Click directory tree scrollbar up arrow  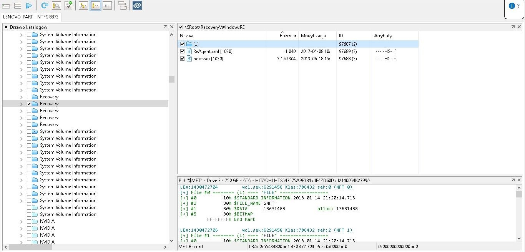171,35
